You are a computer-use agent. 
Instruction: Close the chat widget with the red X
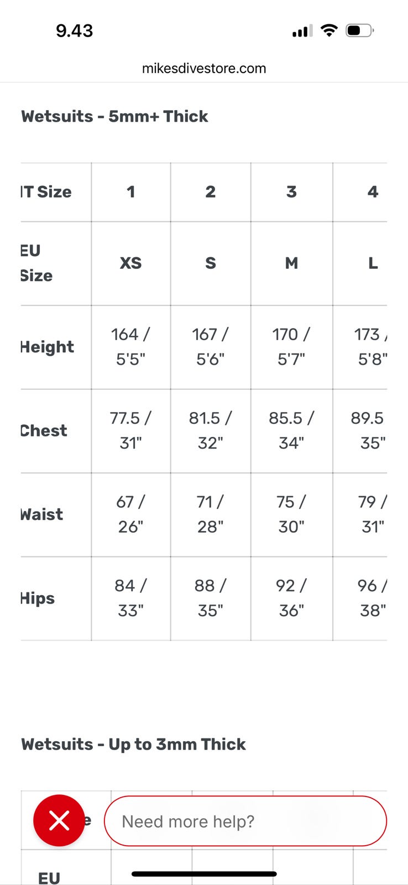[59, 820]
